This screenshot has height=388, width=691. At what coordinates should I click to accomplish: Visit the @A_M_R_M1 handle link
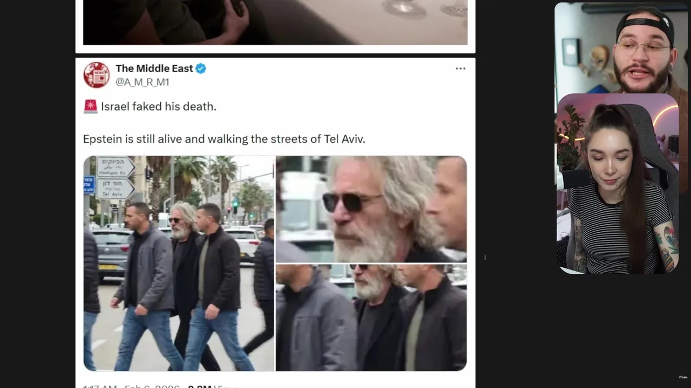(x=143, y=82)
